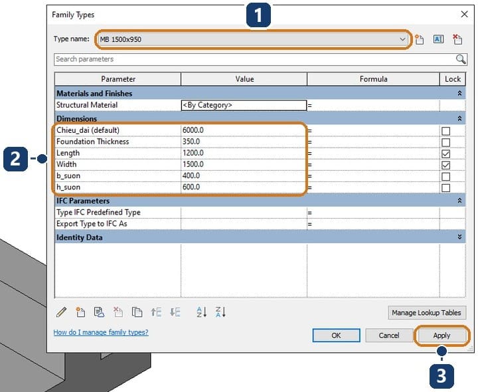This screenshot has height=392, width=478.
Task: Click the New Type icon beside Type name
Action: (420, 39)
